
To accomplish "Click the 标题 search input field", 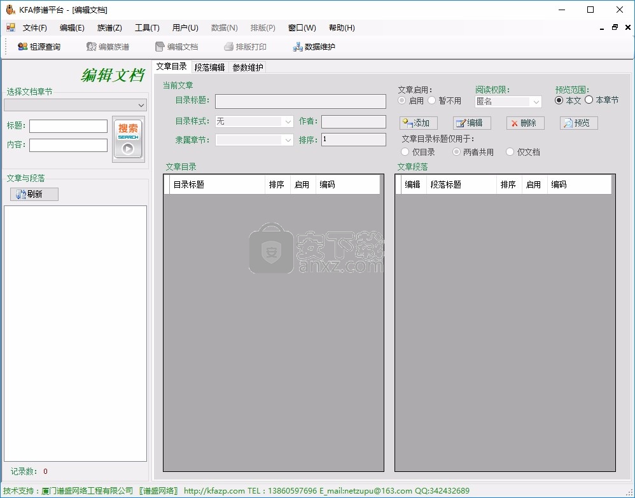I will pos(69,126).
